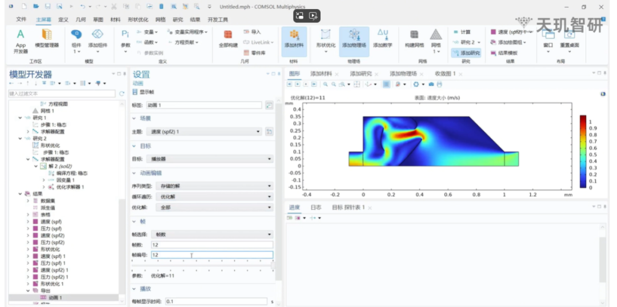The width and height of the screenshot is (617, 307).
Task: Click 显示帧 in the settings panel
Action: coord(143,92)
